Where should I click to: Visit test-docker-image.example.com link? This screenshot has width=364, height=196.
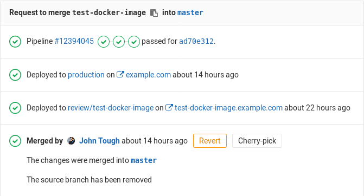(x=229, y=108)
